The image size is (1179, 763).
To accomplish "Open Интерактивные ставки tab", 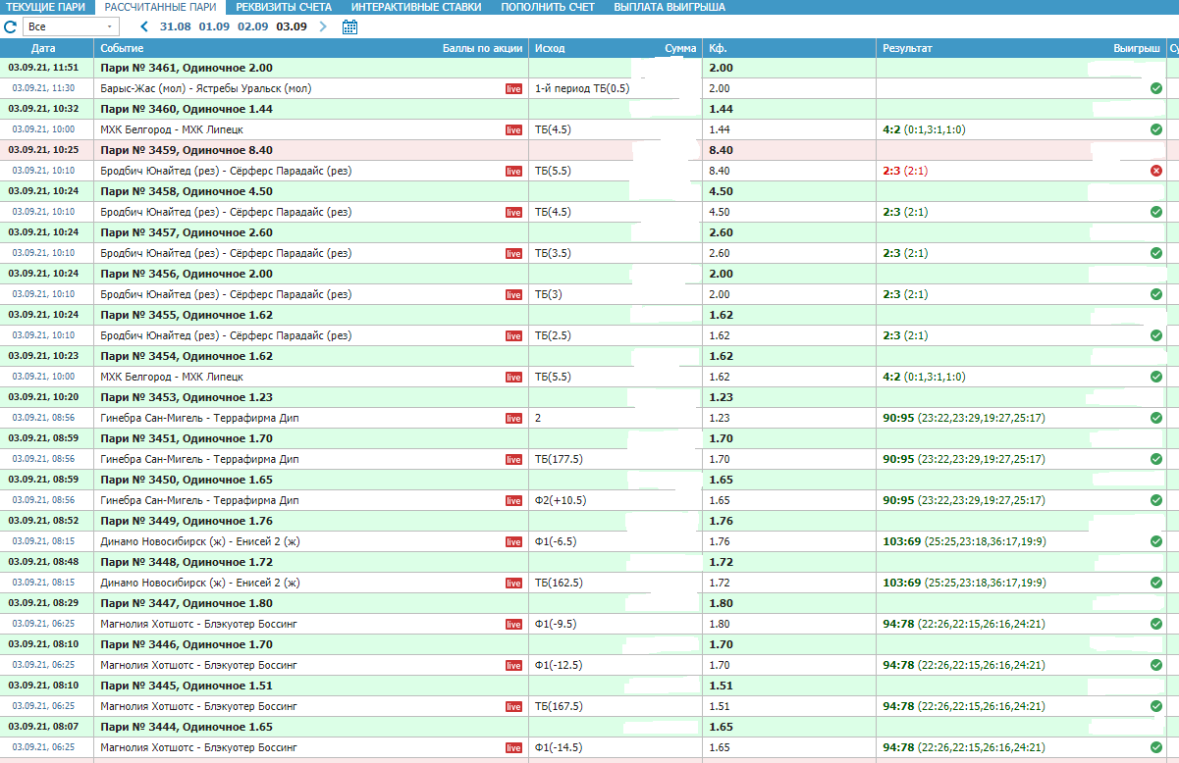I will (x=416, y=7).
